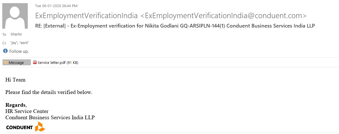Click the PDF icon of Service letter attachment

coord(35,62)
